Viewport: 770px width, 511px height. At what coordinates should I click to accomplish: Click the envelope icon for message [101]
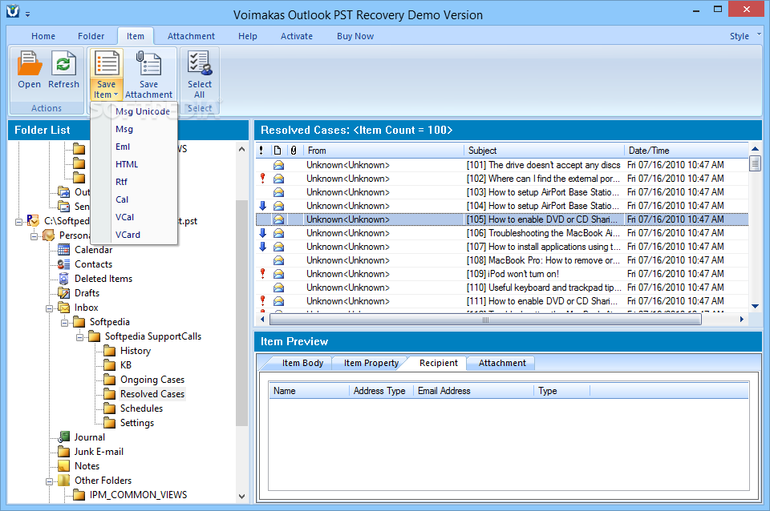(278, 165)
